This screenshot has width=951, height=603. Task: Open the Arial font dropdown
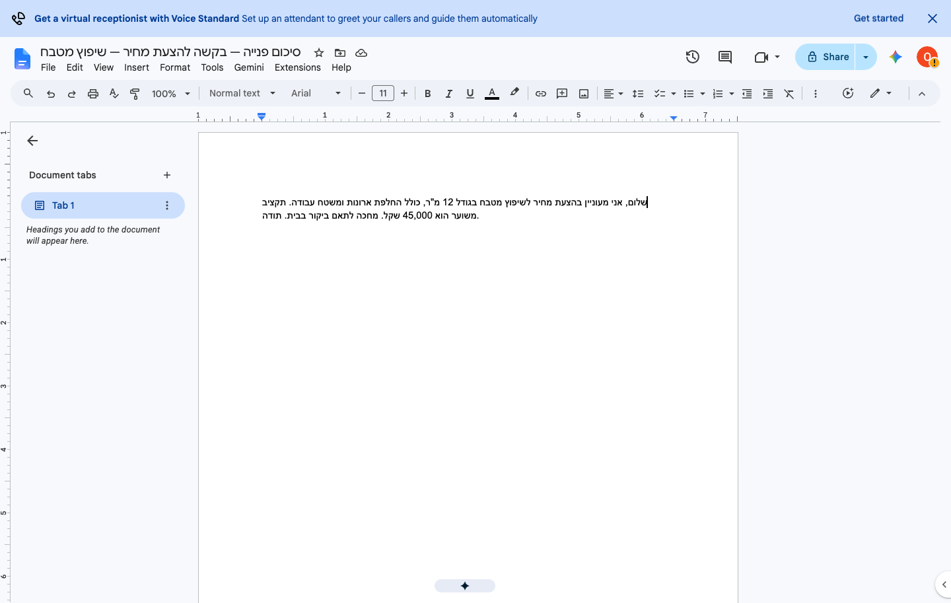(316, 94)
